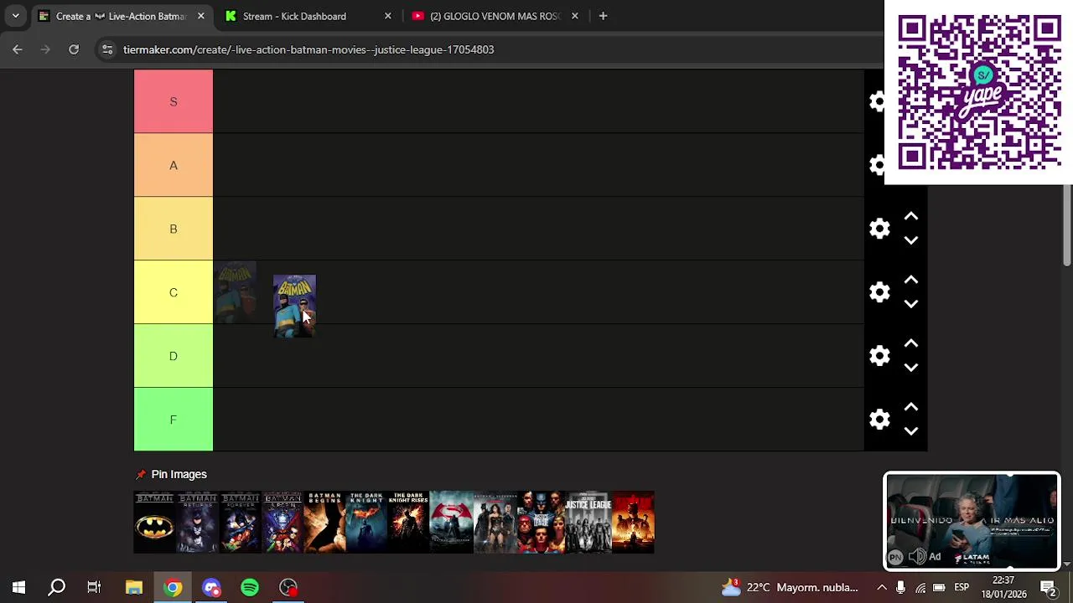Open settings gear for tier C
The image size is (1073, 603).
[879, 292]
